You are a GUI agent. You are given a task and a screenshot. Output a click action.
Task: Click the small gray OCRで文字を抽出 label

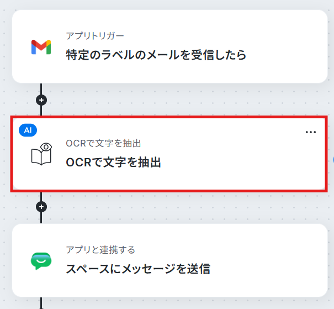pos(103,143)
